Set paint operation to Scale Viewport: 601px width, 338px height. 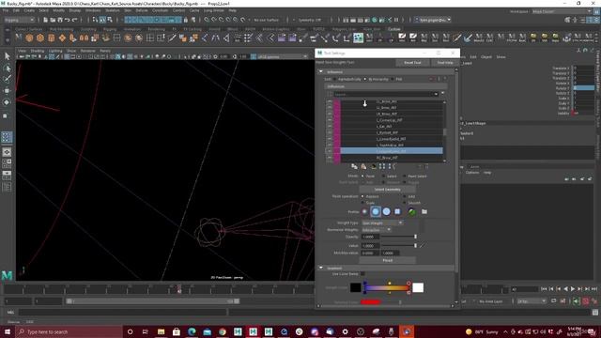click(x=362, y=203)
